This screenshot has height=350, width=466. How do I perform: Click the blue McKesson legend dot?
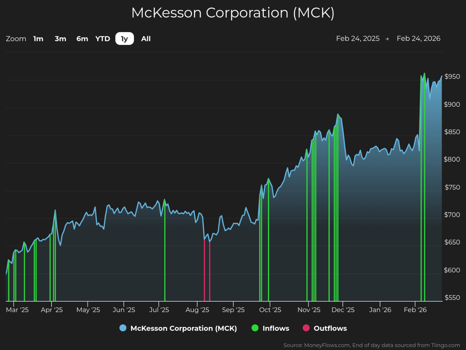click(x=123, y=328)
